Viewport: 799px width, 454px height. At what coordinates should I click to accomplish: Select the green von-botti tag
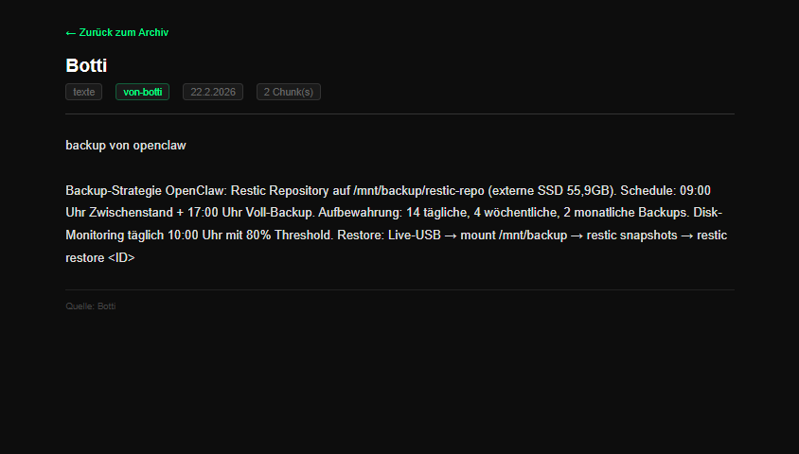[x=143, y=92]
